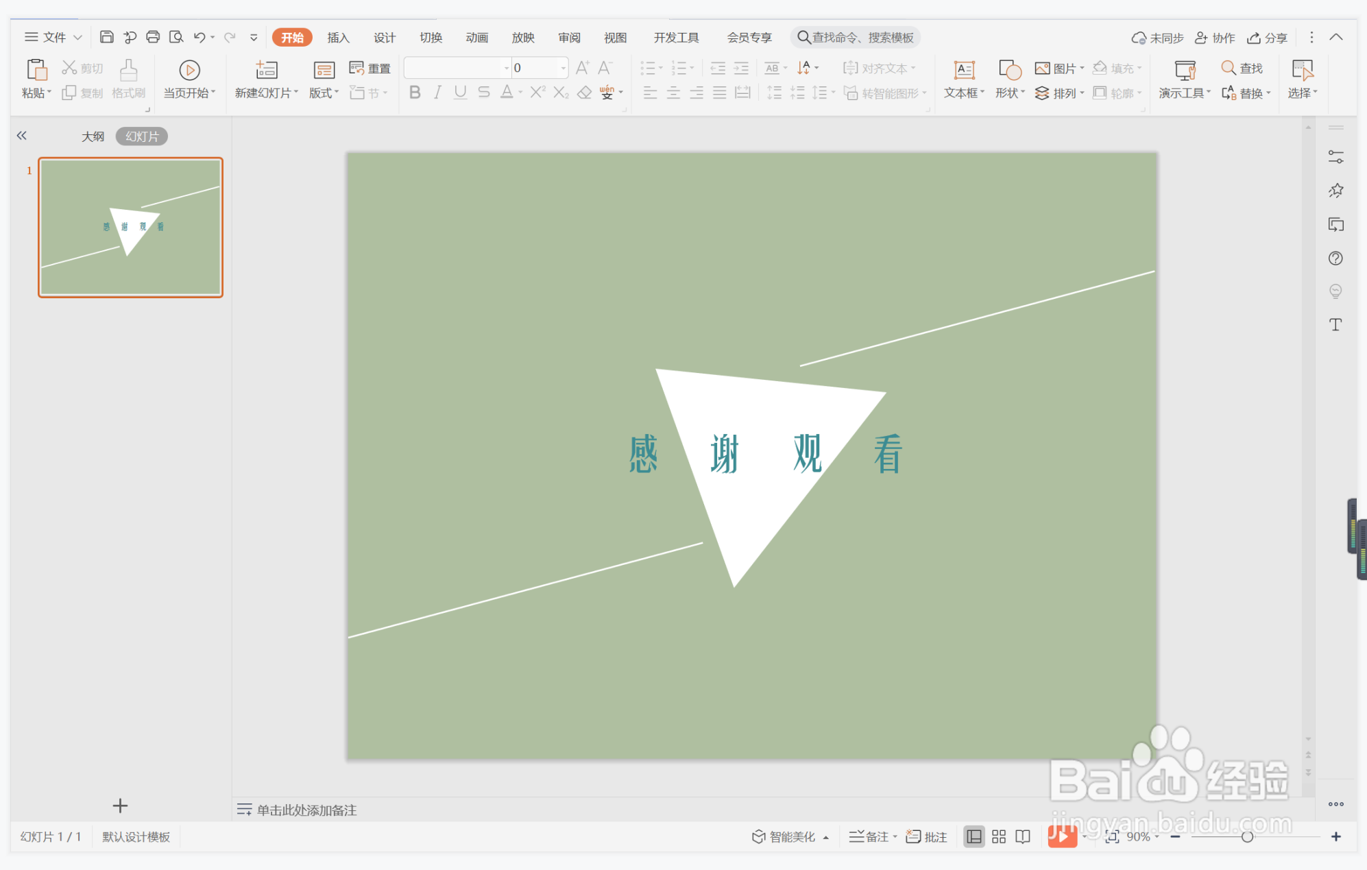Toggle bold formatting
Screen dimensions: 1367x870
(415, 93)
